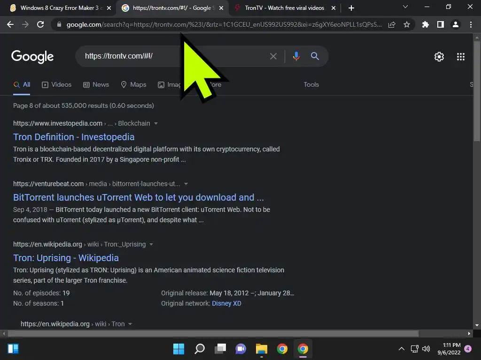Click the vertical page scrollbar thumb
This screenshot has width=481, height=360.
[477, 91]
